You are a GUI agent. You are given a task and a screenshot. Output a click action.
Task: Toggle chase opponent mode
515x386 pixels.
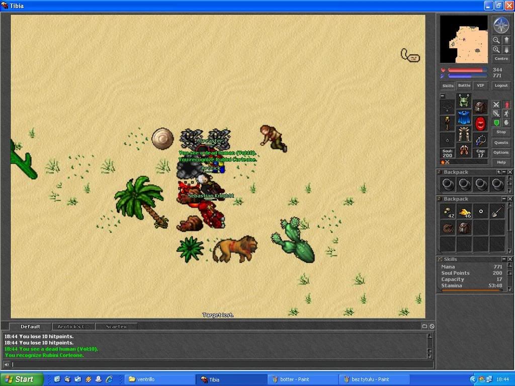(506, 114)
